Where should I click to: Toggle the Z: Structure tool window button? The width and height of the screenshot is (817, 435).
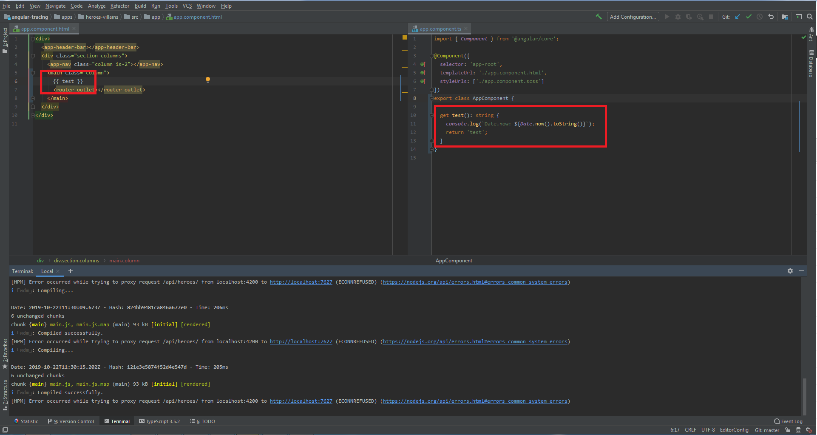[x=5, y=395]
